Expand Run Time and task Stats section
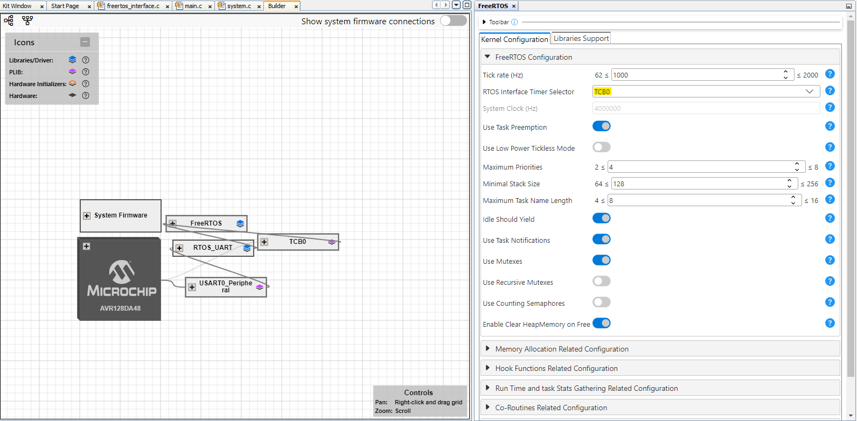 (x=487, y=388)
